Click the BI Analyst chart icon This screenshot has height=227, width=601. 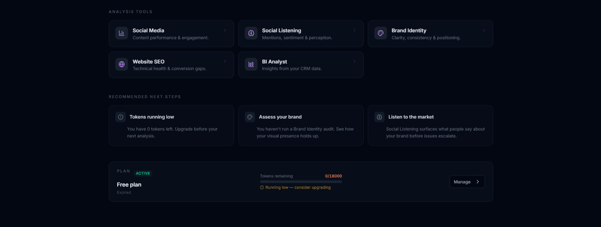coord(251,64)
